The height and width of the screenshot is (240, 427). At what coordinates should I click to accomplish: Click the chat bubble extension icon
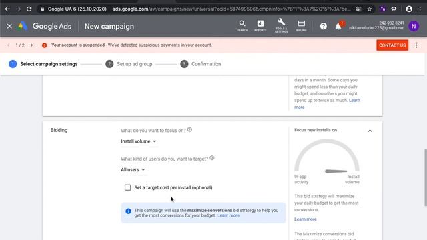[394, 9]
